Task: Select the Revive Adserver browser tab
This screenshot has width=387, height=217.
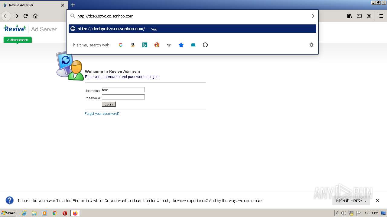Action: point(33,5)
